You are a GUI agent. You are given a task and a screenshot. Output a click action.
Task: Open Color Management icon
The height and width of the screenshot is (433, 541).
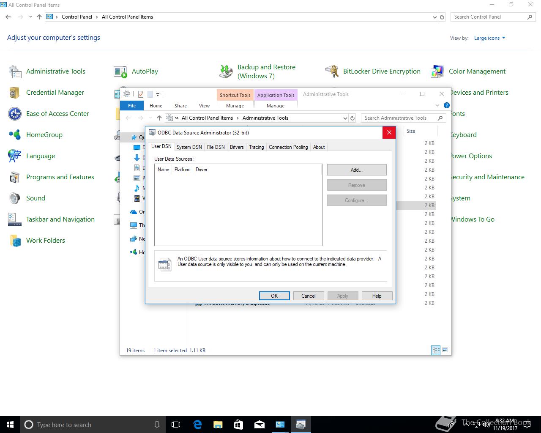point(437,71)
